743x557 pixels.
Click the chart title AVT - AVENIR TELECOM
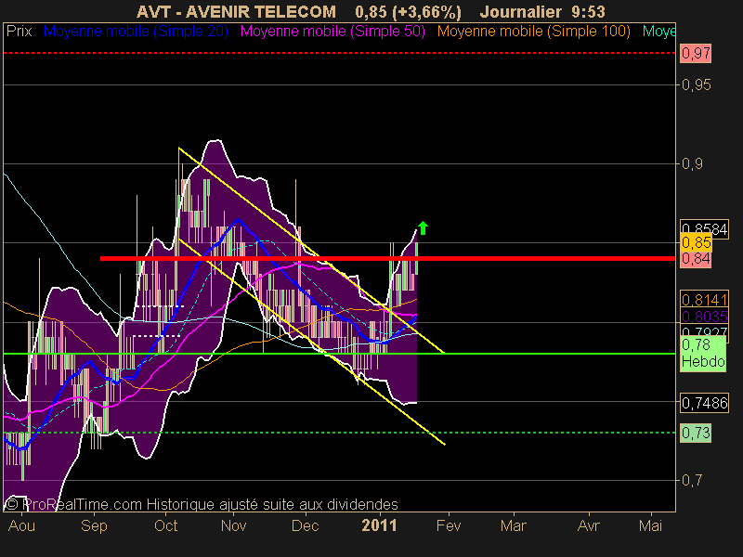point(236,11)
